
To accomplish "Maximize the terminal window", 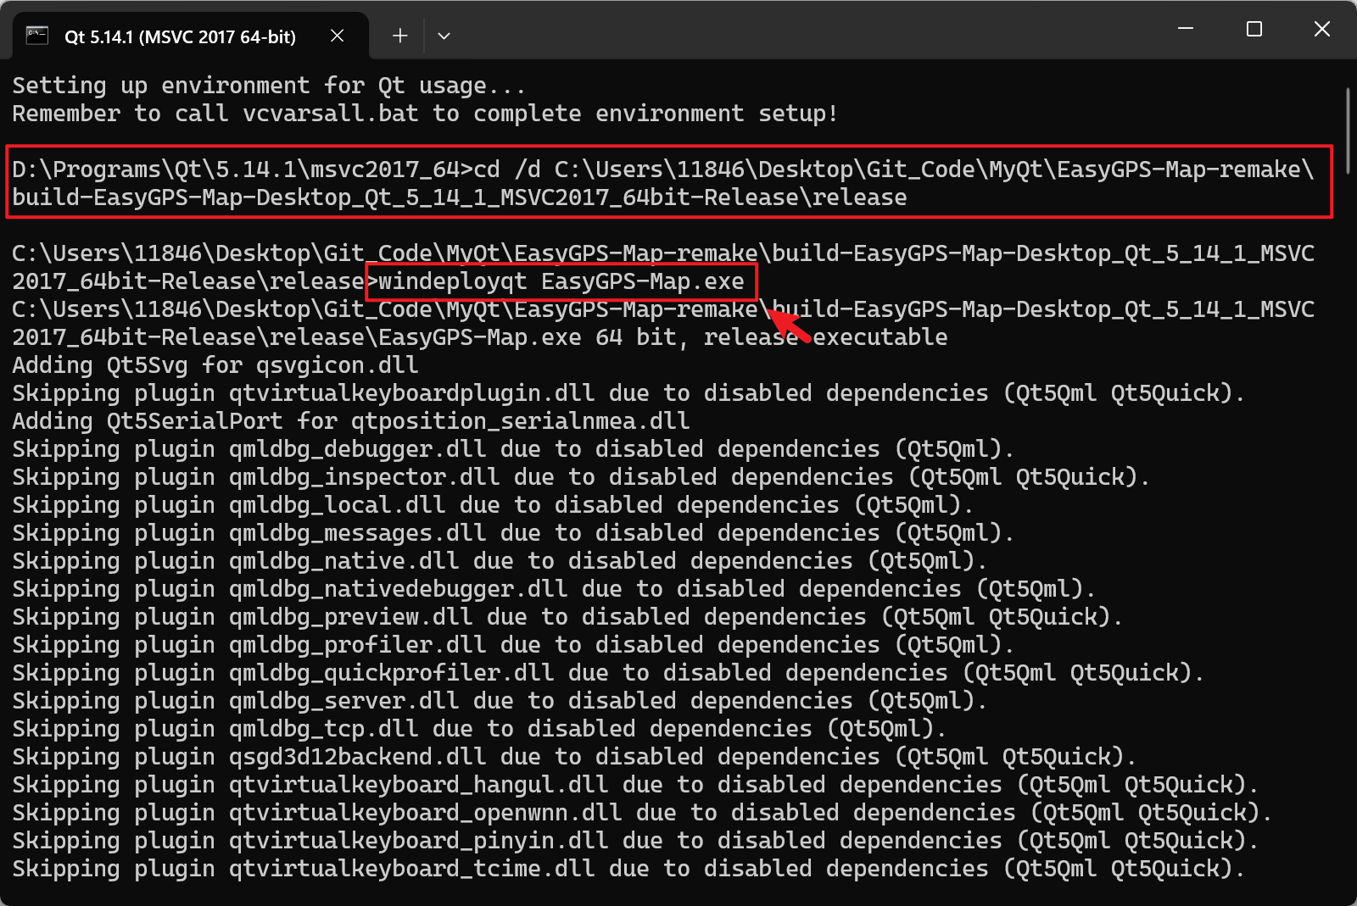I will tap(1254, 29).
